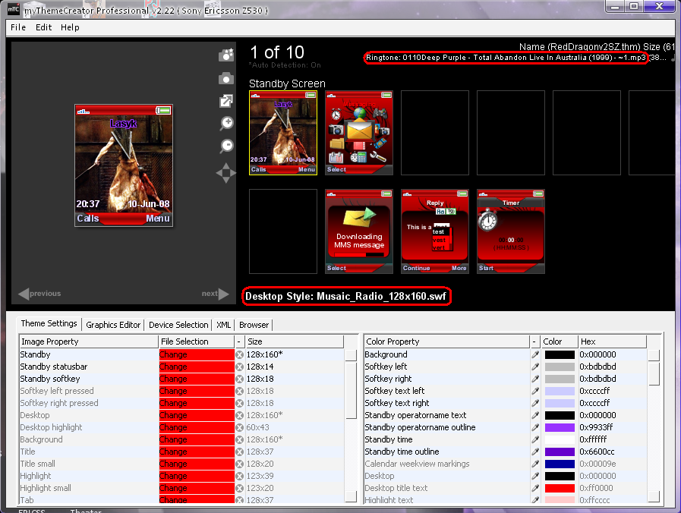Screen dimensions: 681x513
Task: Click the four-way move arrows icon
Action: (x=225, y=173)
